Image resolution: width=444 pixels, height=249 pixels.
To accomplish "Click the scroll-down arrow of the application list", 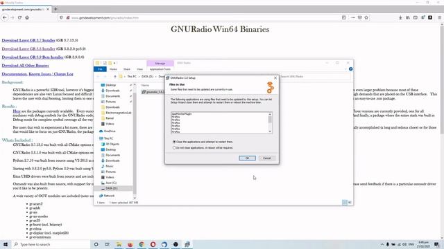I will coord(270,131).
